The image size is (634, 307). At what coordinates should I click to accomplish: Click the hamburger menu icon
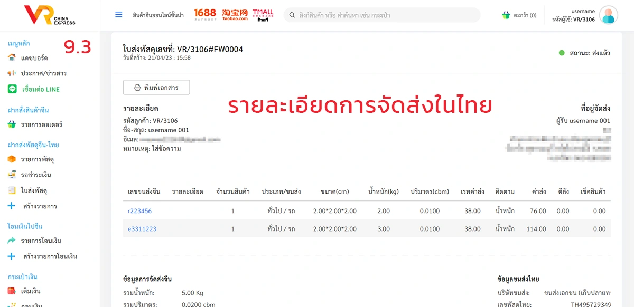[x=119, y=15]
